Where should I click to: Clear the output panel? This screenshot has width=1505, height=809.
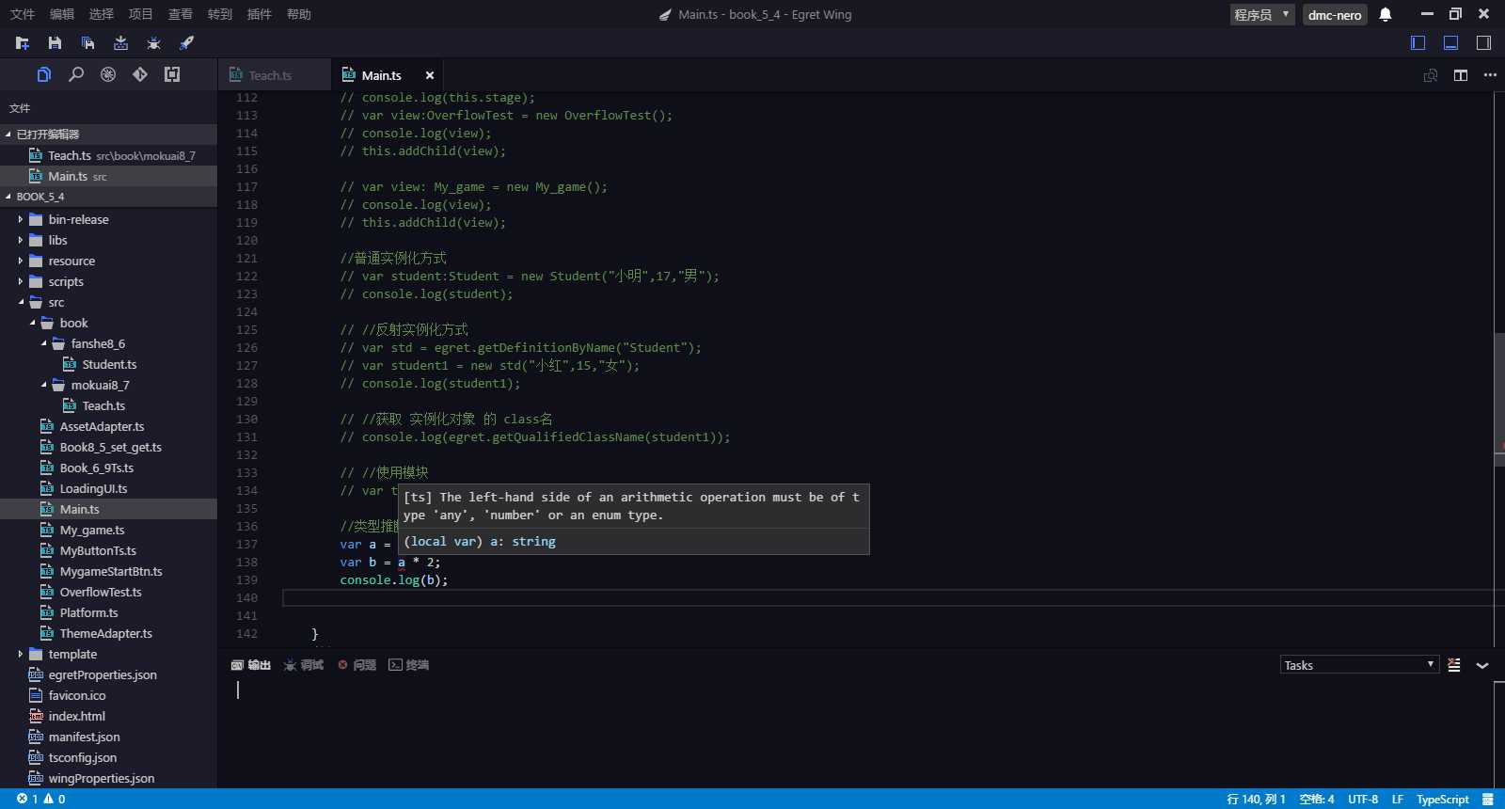(x=1454, y=665)
